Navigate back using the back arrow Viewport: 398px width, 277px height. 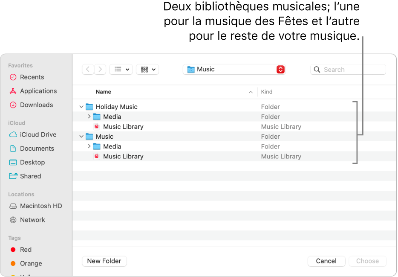tap(88, 69)
